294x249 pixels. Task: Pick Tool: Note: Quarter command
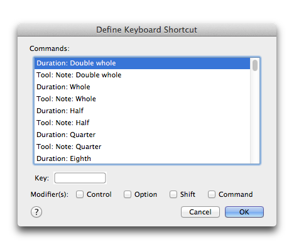point(142,147)
